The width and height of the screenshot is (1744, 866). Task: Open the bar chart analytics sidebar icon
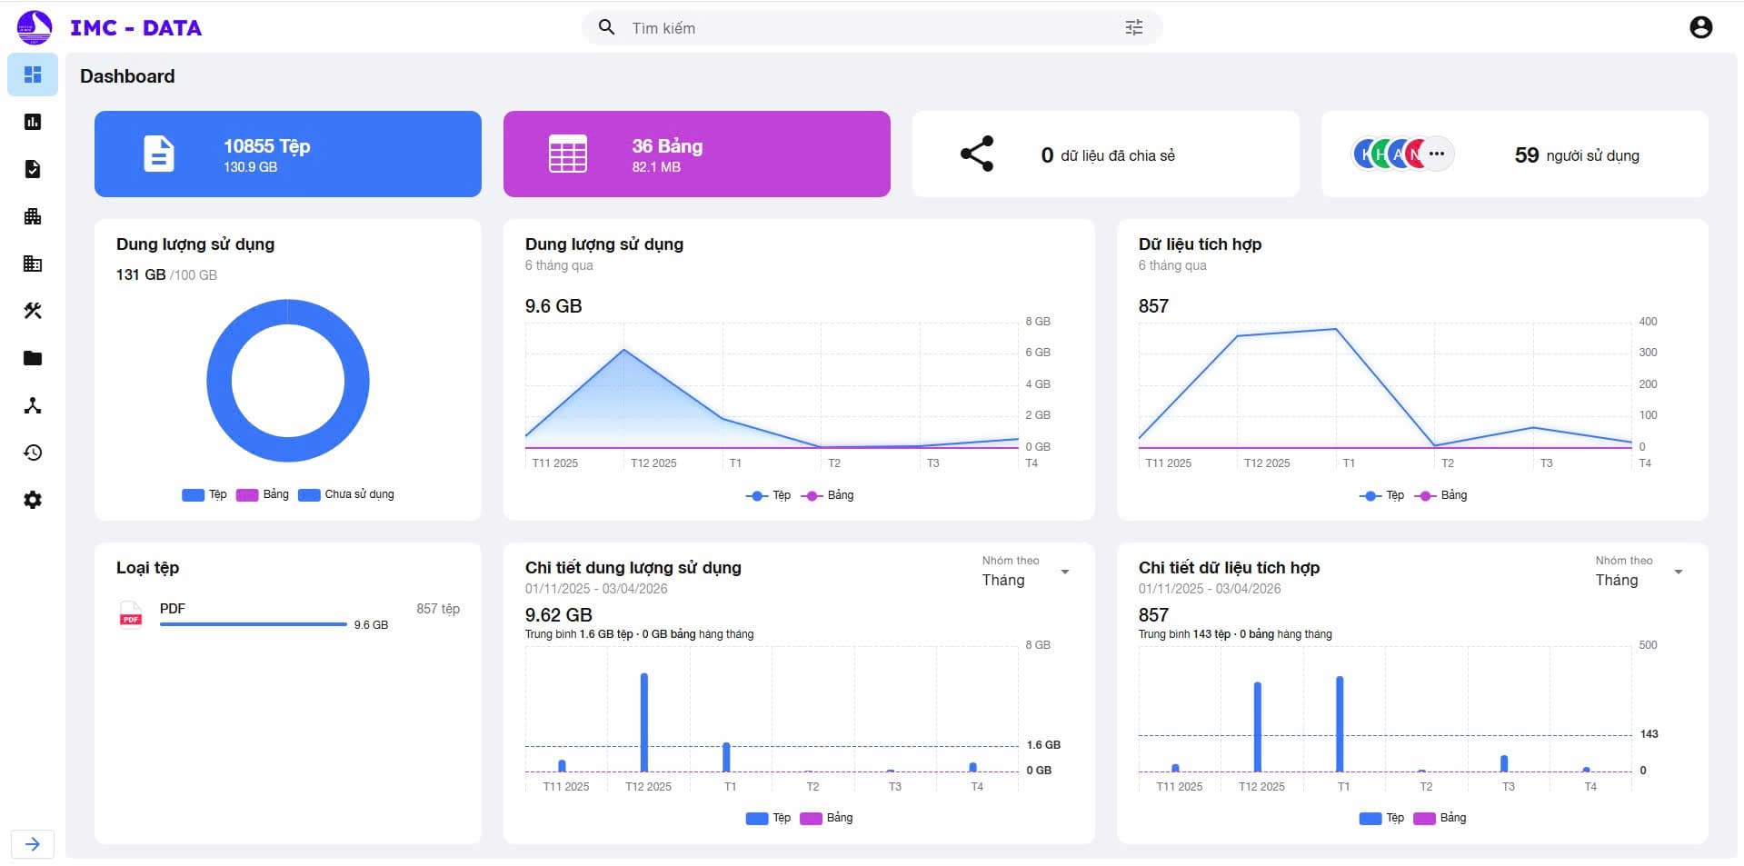(33, 122)
